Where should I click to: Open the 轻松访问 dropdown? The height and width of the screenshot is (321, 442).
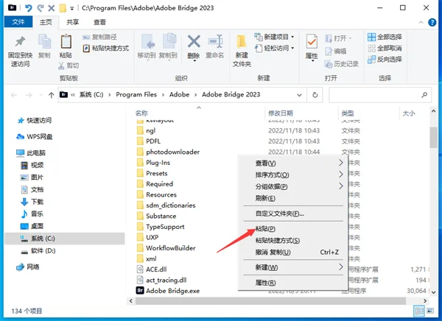click(x=274, y=48)
